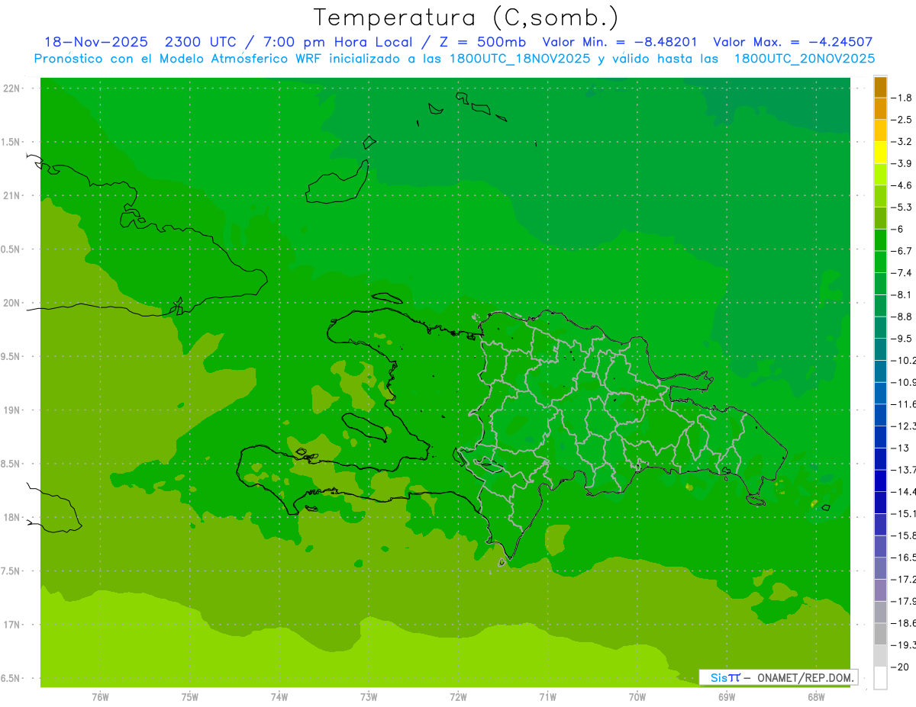The height and width of the screenshot is (707, 916).
Task: Click the '22N' latitude label
Action: click(x=11, y=88)
